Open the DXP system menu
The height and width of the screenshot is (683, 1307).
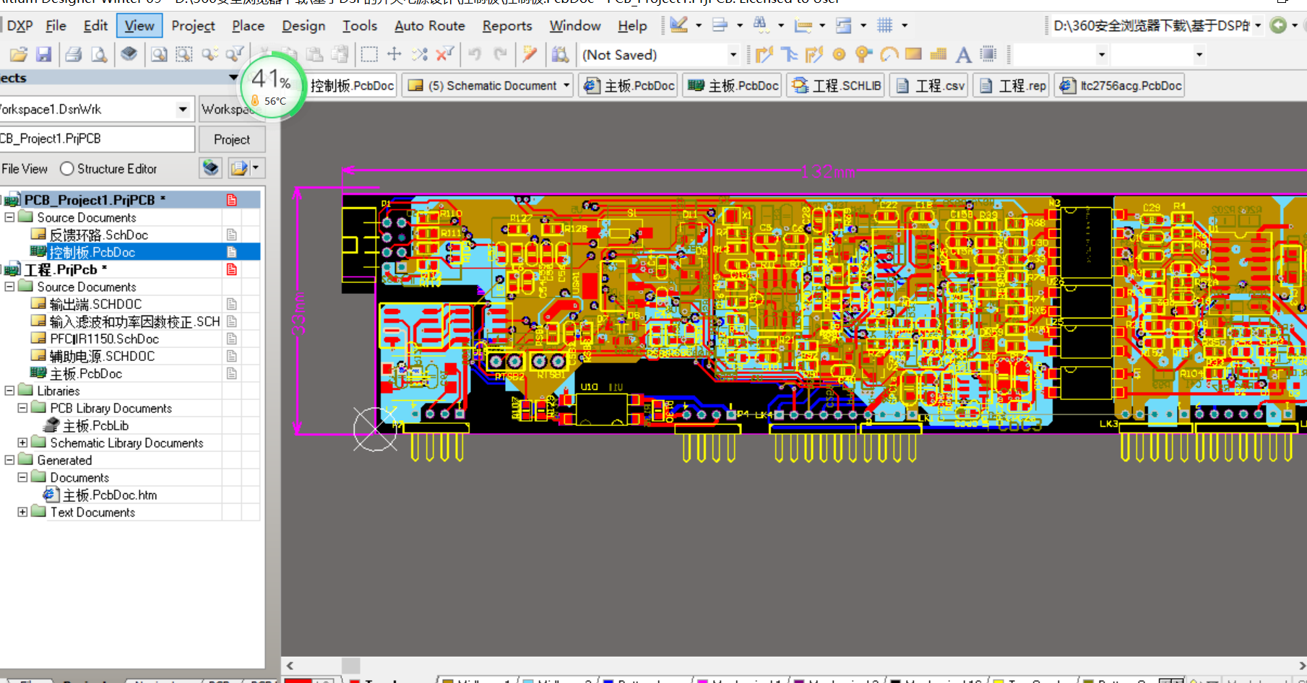(20, 25)
